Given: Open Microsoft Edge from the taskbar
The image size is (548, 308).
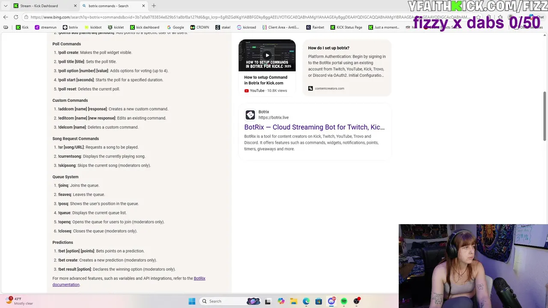Looking at the screenshot, I should (x=306, y=301).
